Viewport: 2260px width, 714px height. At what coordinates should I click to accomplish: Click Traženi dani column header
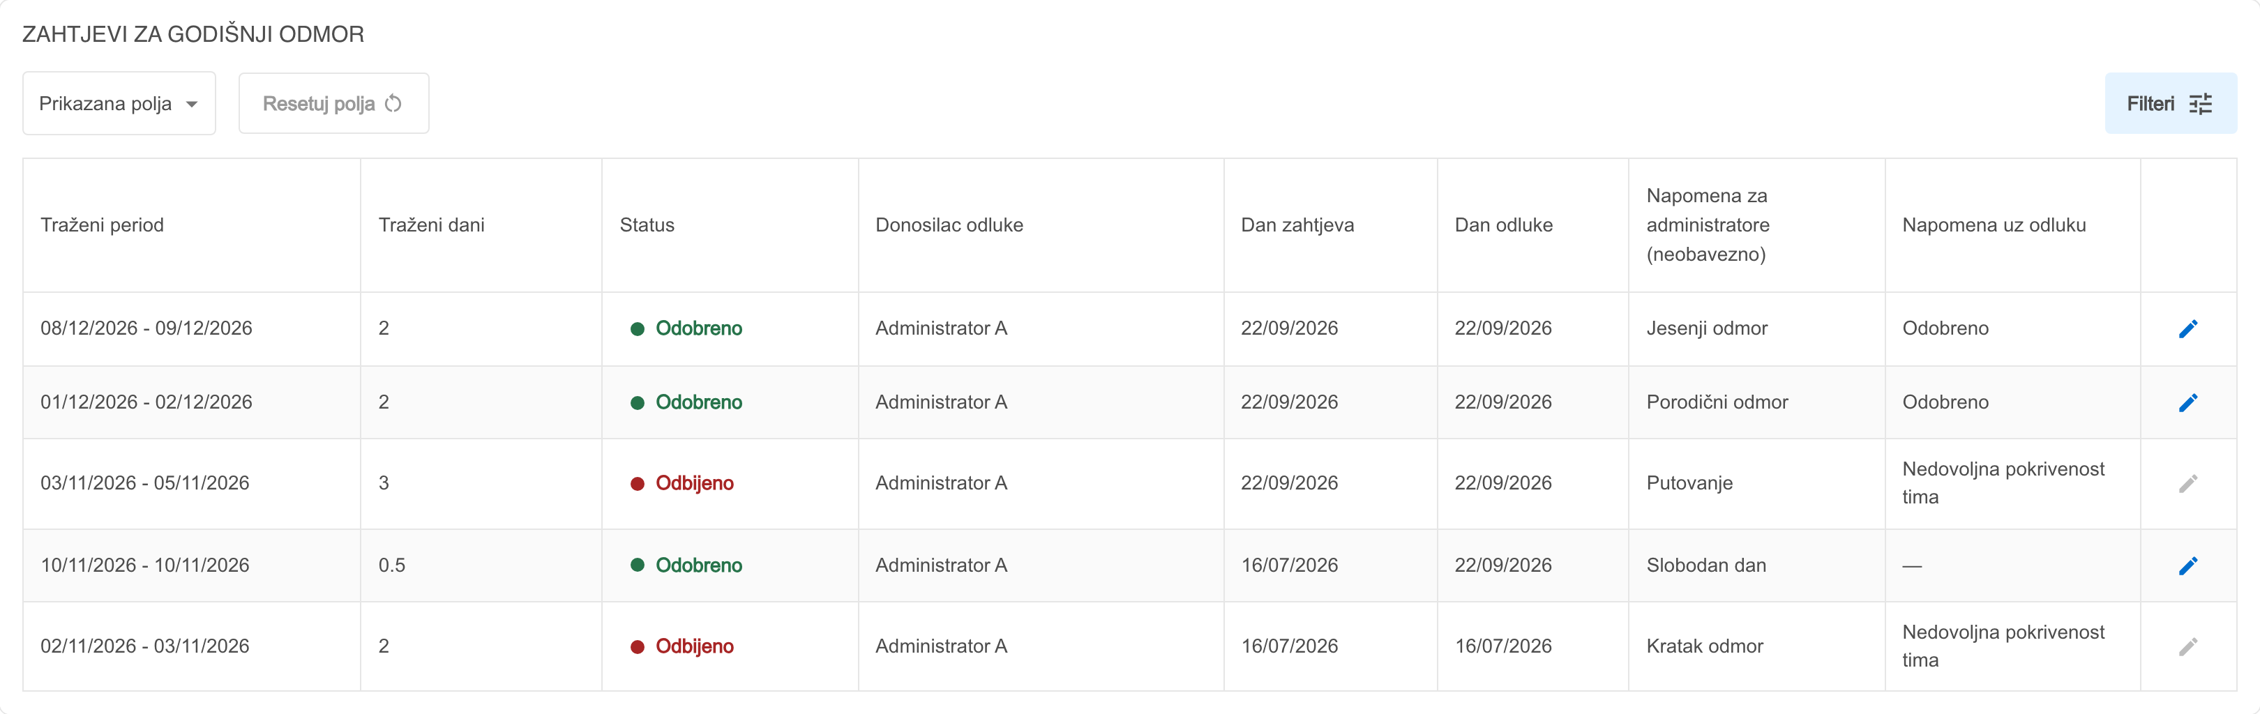432,225
